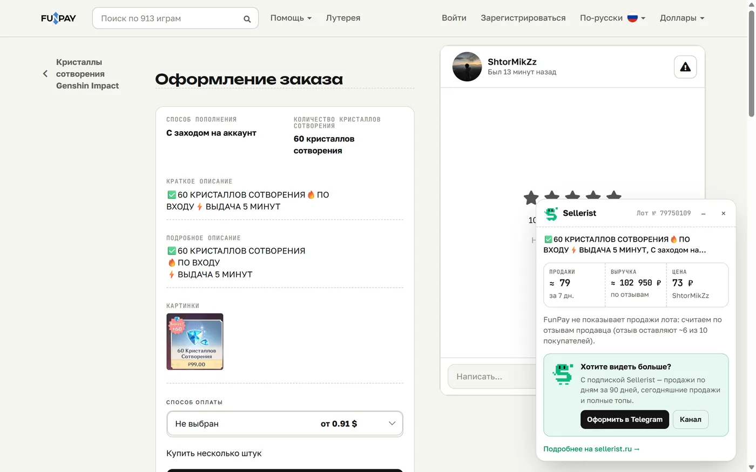Open the FunPay logo homepage

tap(58, 18)
